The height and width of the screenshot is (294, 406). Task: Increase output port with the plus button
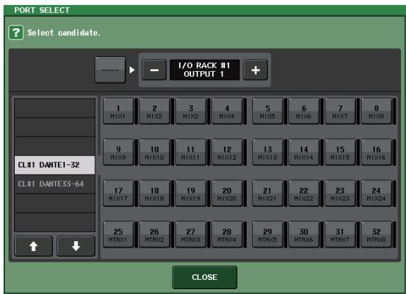point(255,70)
